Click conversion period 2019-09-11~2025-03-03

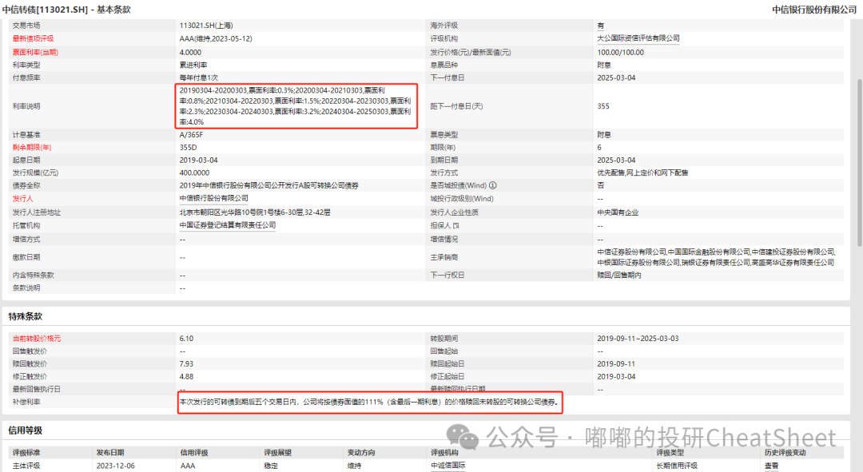[x=638, y=339]
